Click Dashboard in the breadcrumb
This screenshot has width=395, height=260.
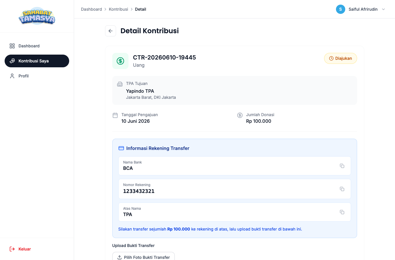(x=91, y=9)
